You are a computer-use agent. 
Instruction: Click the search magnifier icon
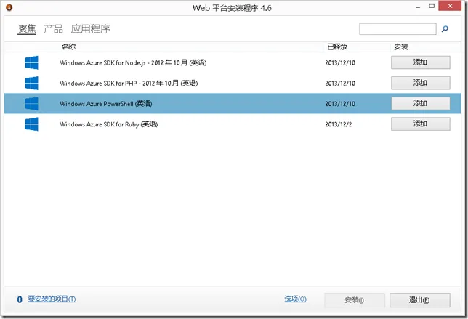click(445, 29)
